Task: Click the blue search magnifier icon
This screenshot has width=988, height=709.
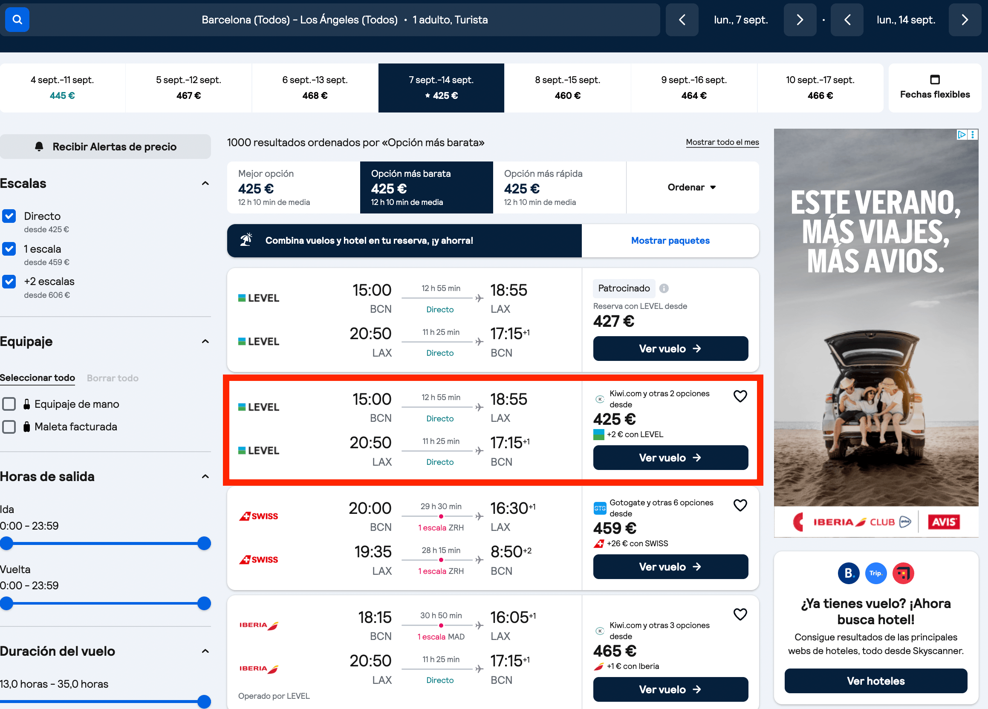Action: coord(17,20)
